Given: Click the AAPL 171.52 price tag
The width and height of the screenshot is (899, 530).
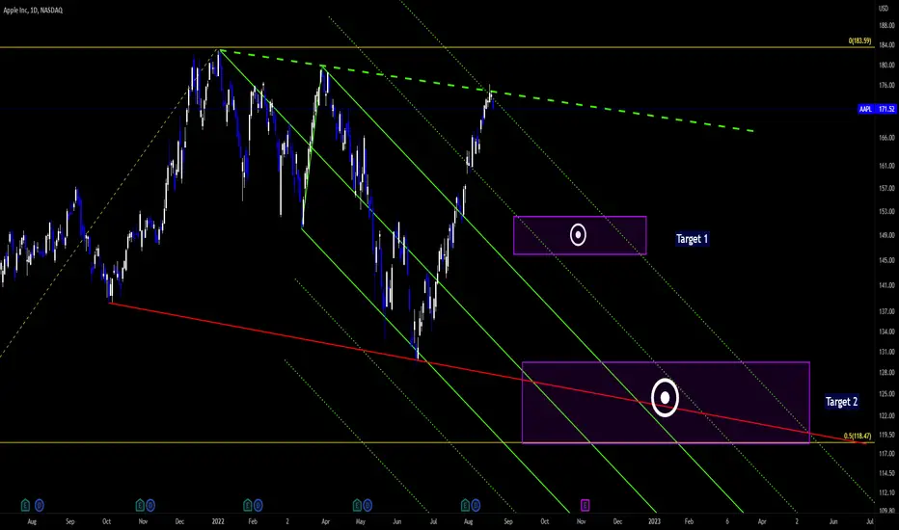Looking at the screenshot, I should click(877, 109).
